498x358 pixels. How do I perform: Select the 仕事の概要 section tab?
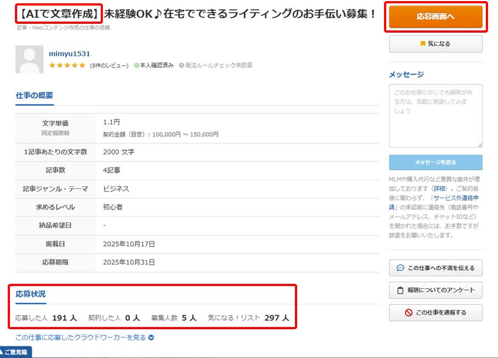34,95
